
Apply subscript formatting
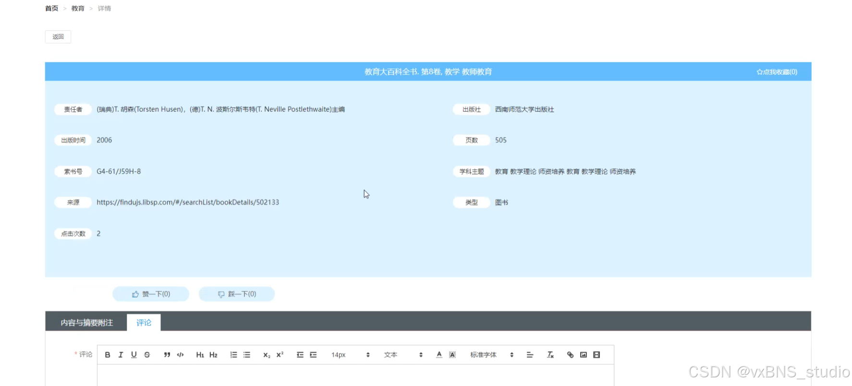pos(267,355)
